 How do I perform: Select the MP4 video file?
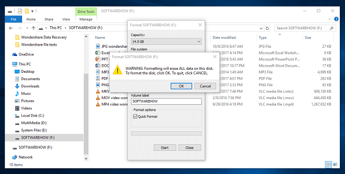point(112,104)
